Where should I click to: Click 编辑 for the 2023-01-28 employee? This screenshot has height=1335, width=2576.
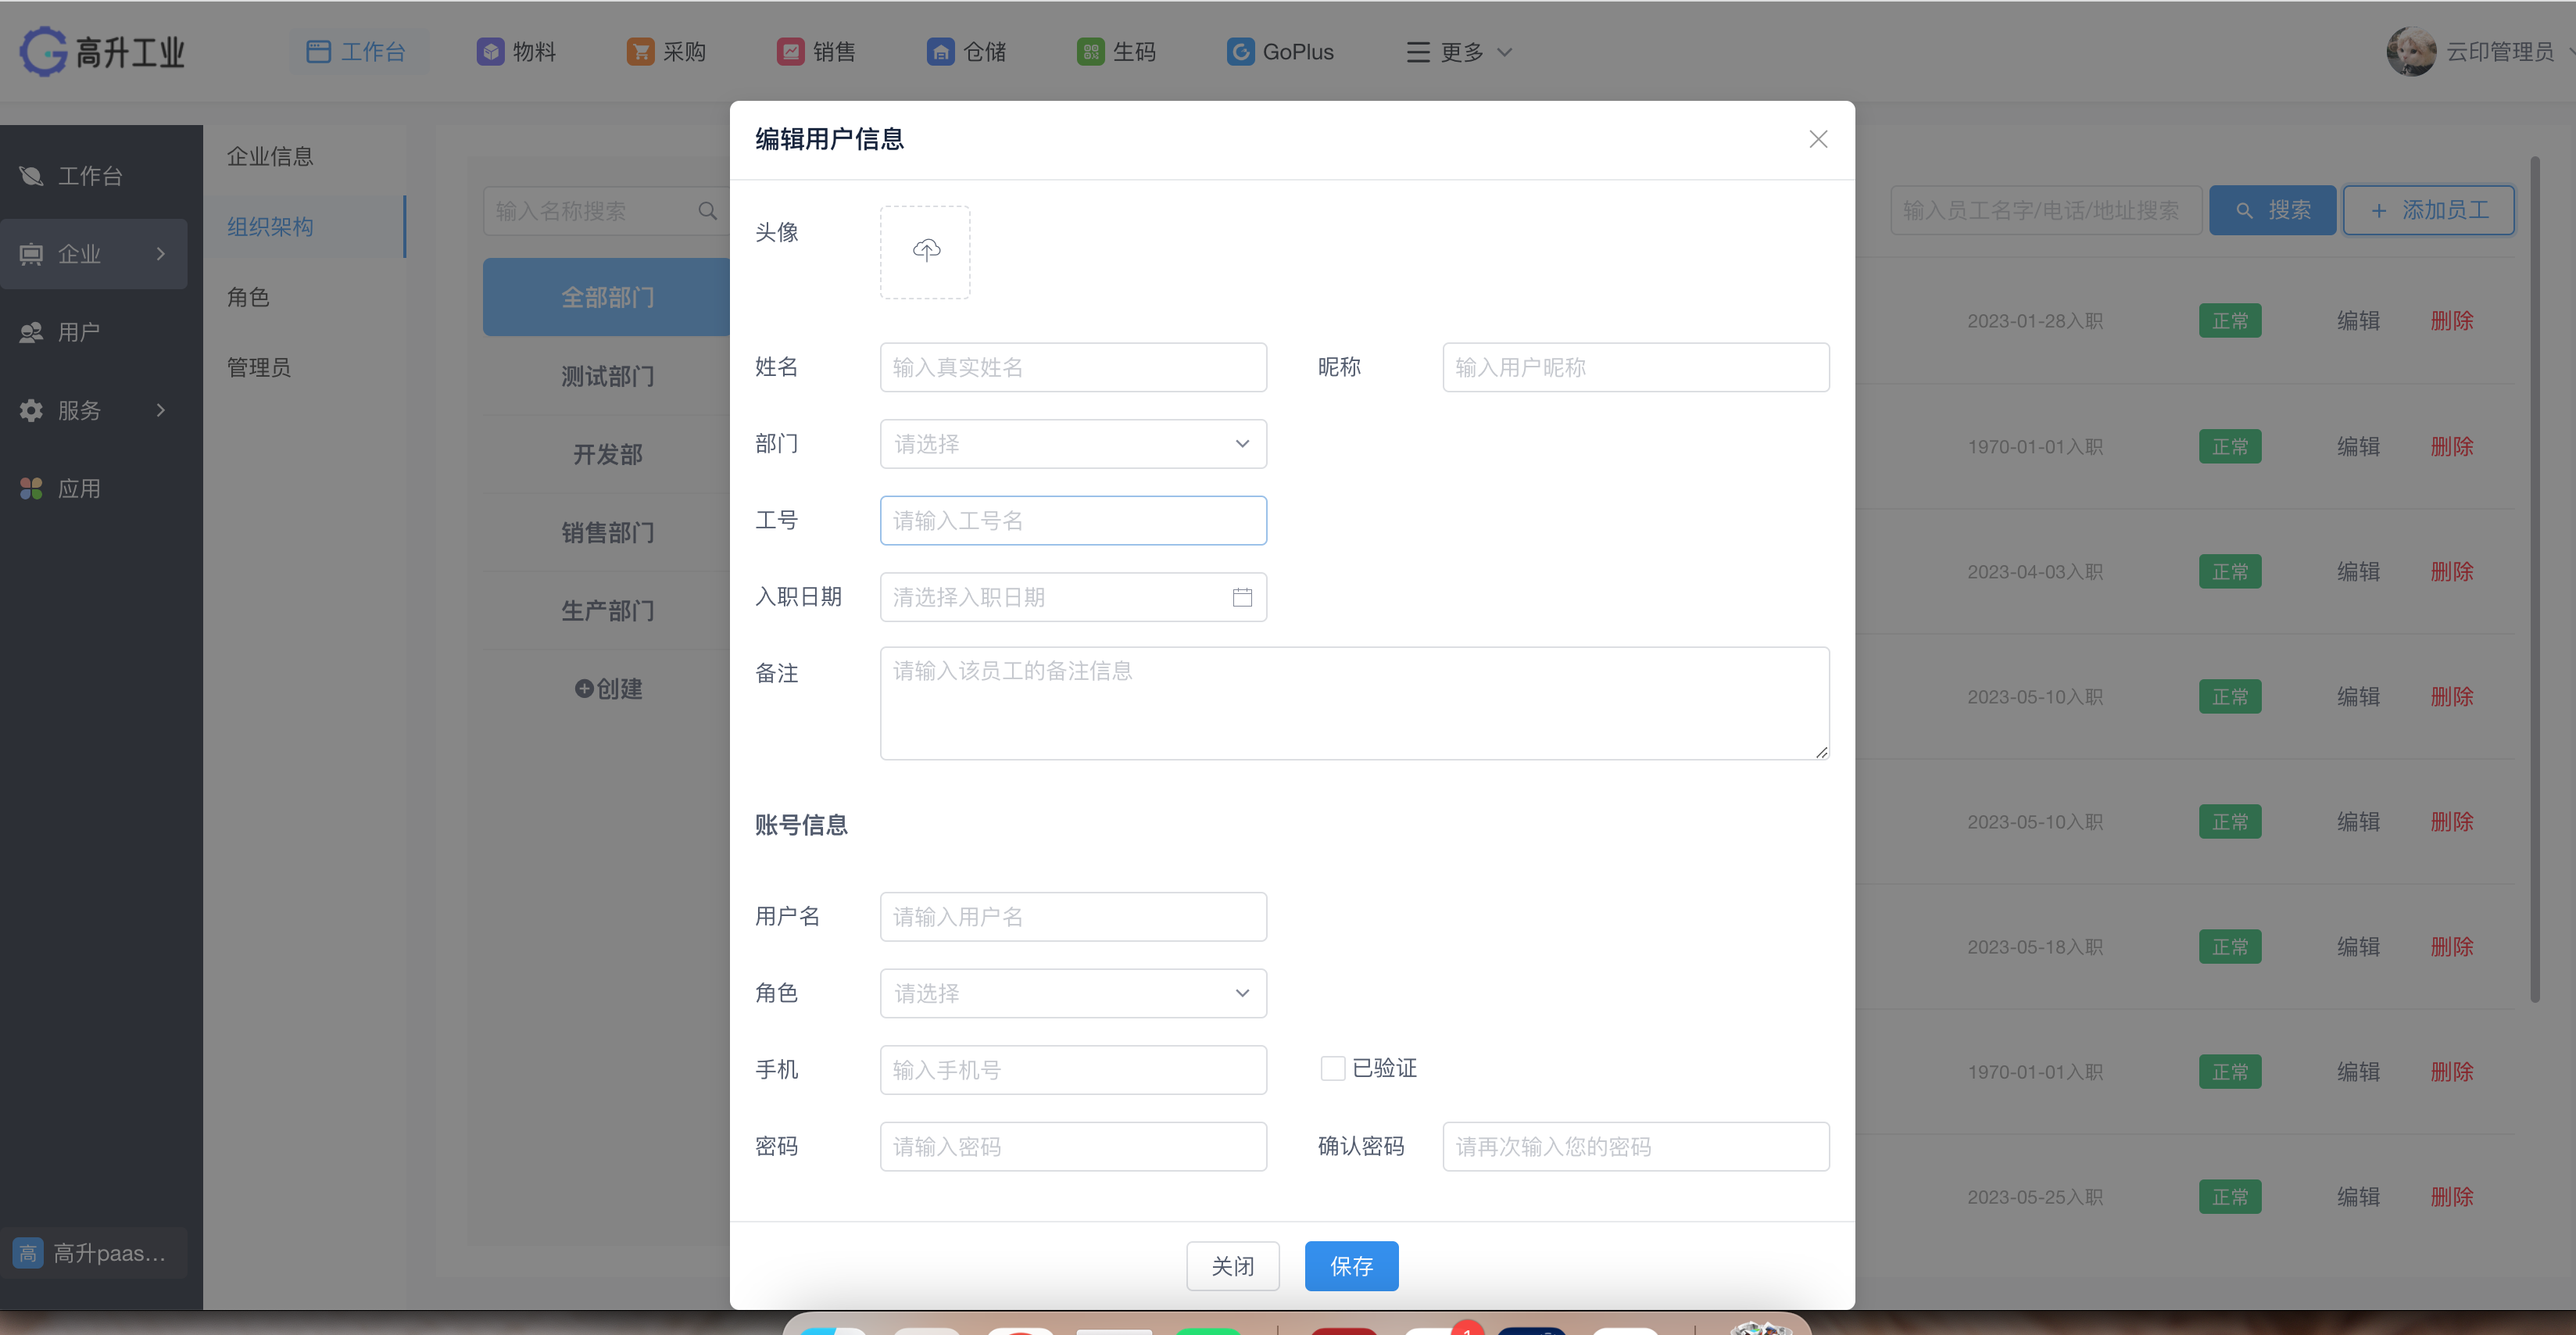[2358, 321]
